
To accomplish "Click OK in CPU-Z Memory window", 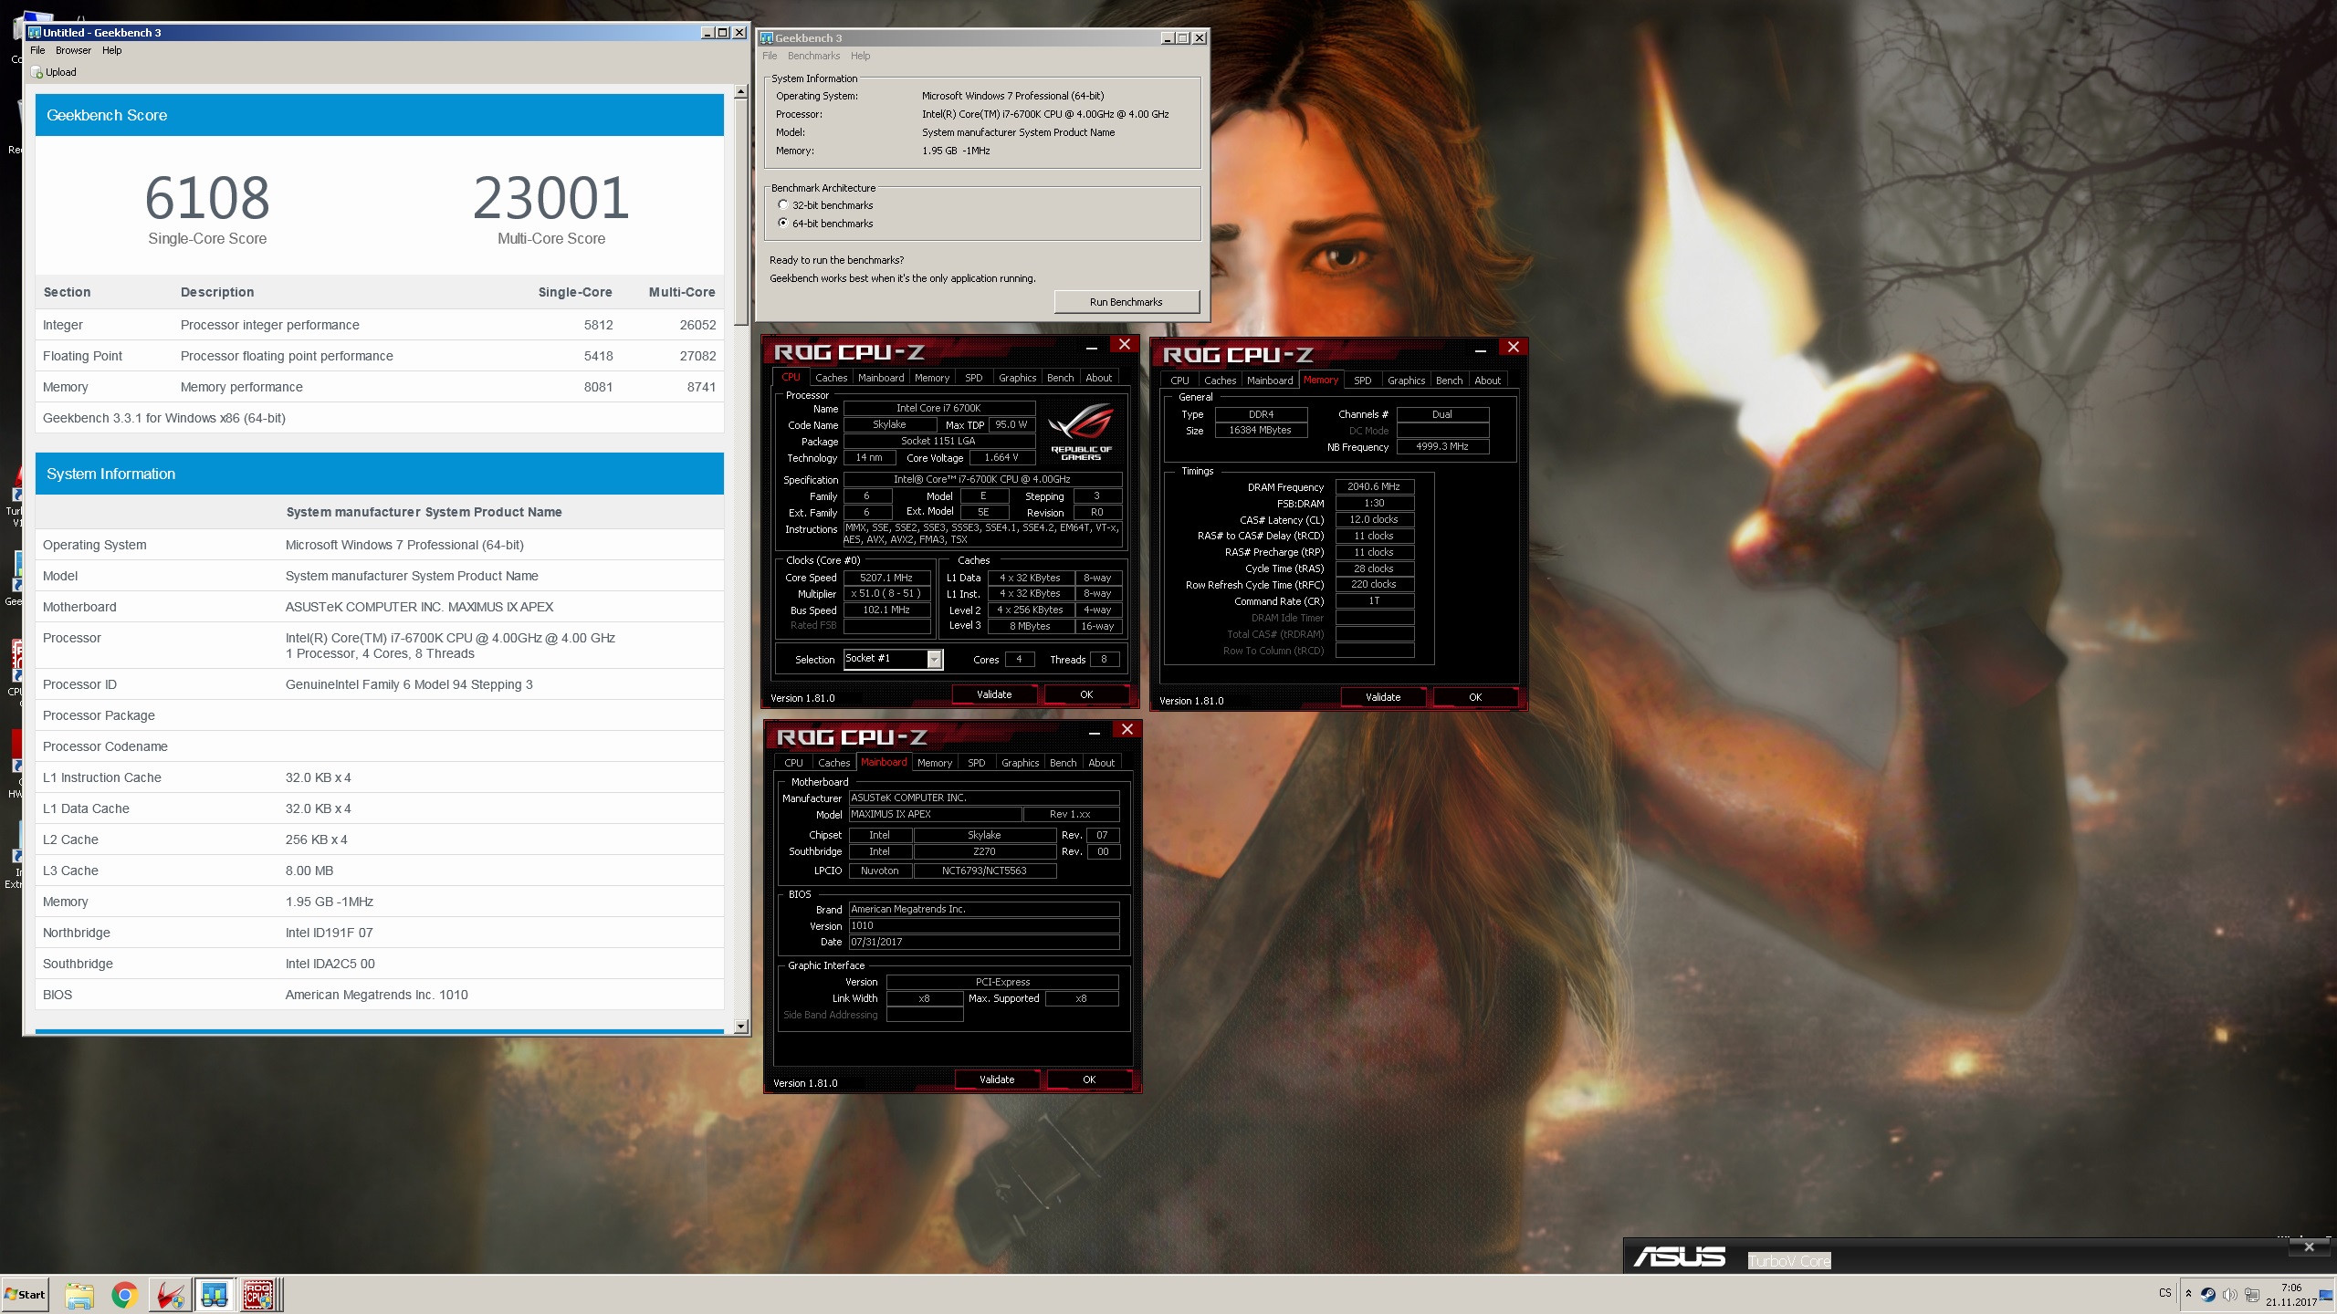I will point(1475,697).
